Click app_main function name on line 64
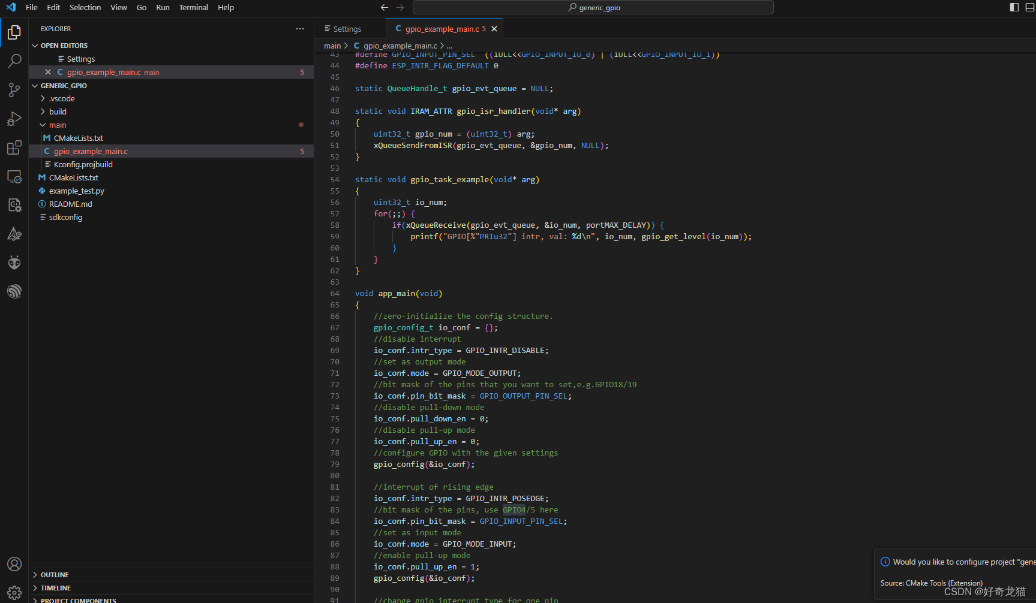The image size is (1036, 603). tap(397, 293)
